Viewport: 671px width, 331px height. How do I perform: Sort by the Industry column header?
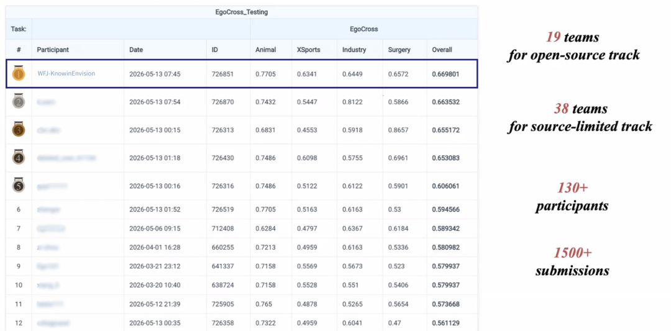(x=354, y=50)
